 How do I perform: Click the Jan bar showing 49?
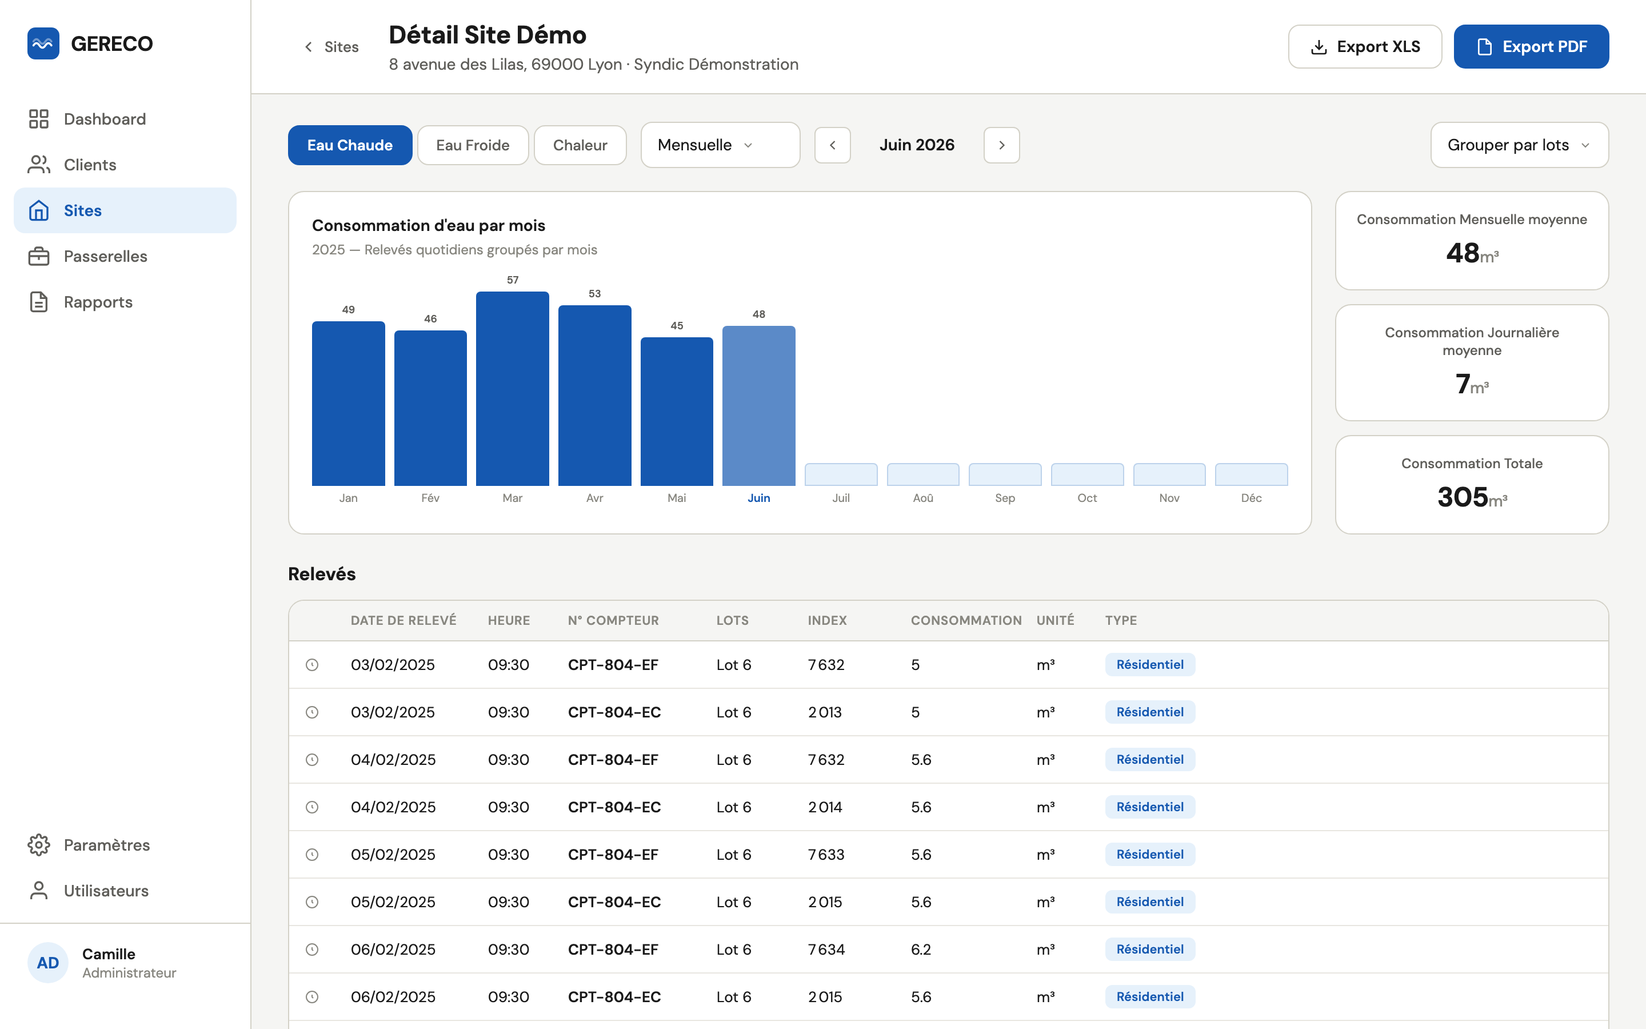coord(348,404)
